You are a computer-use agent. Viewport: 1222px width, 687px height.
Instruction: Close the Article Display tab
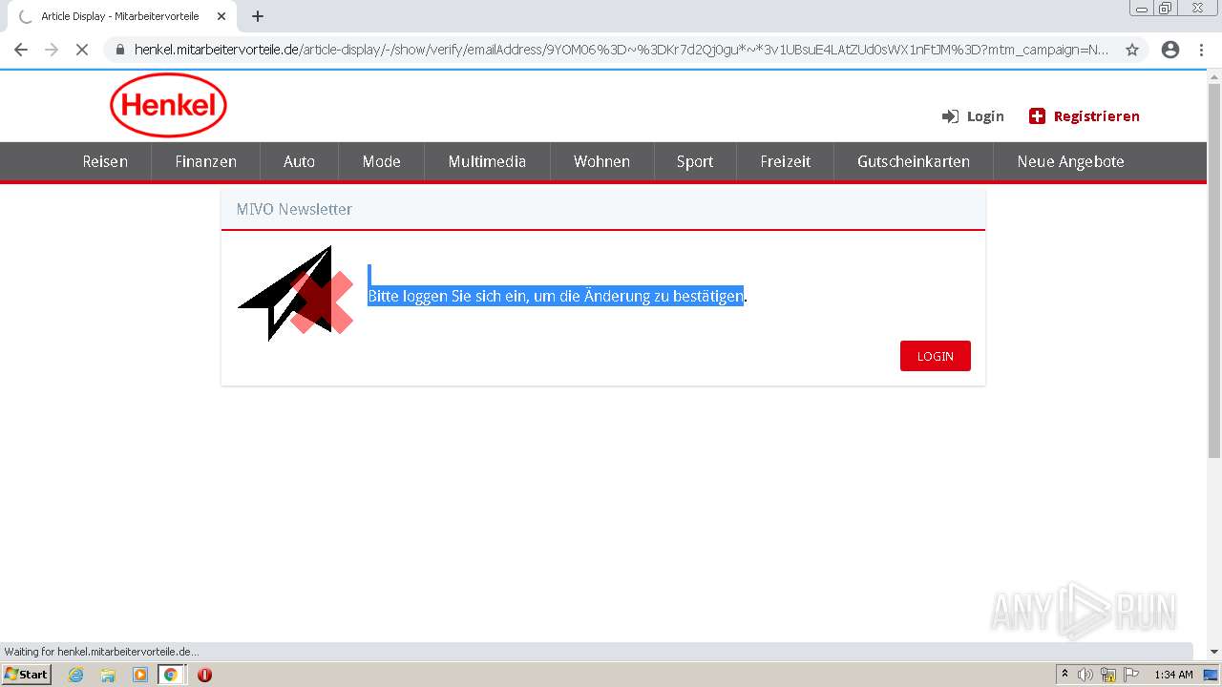point(221,16)
